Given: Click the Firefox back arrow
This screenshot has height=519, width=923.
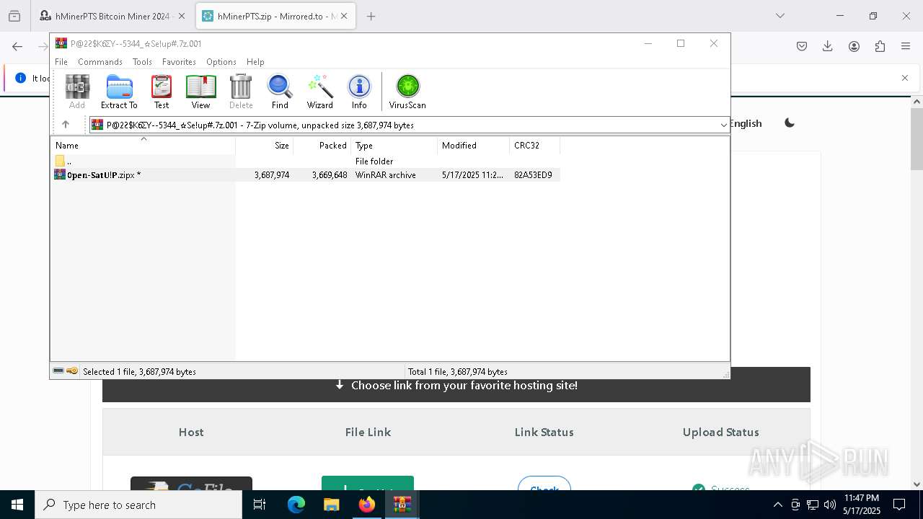Looking at the screenshot, I should (17, 46).
